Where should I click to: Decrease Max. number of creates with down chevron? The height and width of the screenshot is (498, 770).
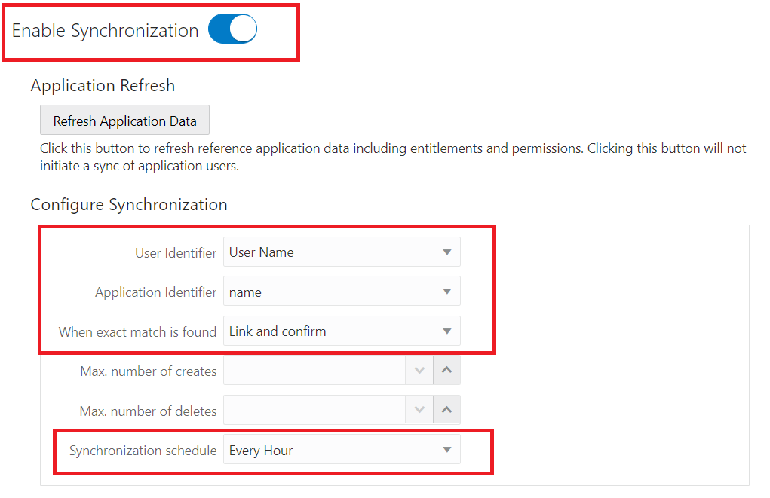(x=420, y=371)
